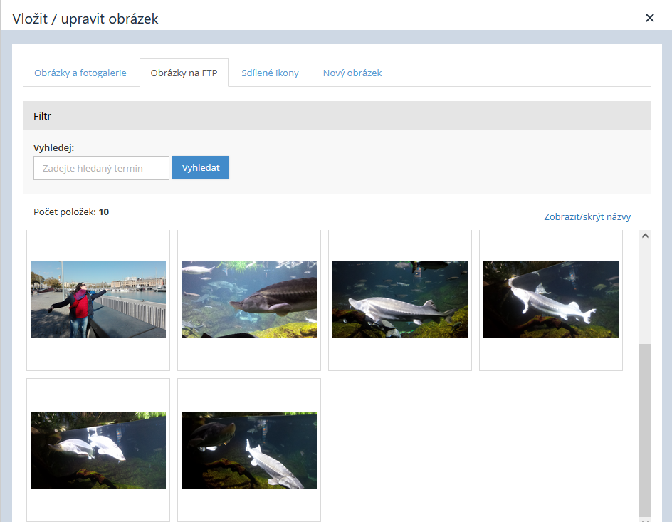Image resolution: width=672 pixels, height=522 pixels.
Task: Click the Vyhledej field label
Action: click(x=54, y=147)
